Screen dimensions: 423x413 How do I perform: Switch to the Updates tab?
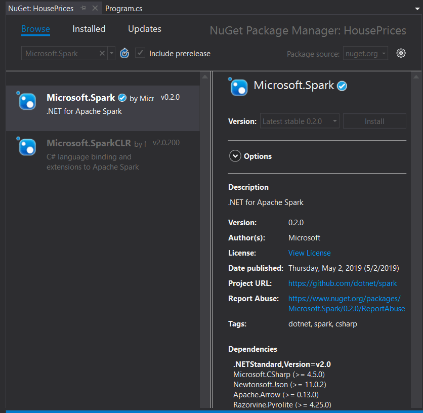pyautogui.click(x=145, y=29)
